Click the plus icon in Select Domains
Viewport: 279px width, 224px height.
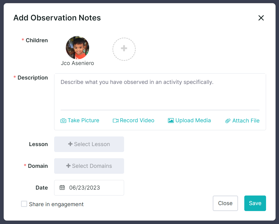(68, 166)
